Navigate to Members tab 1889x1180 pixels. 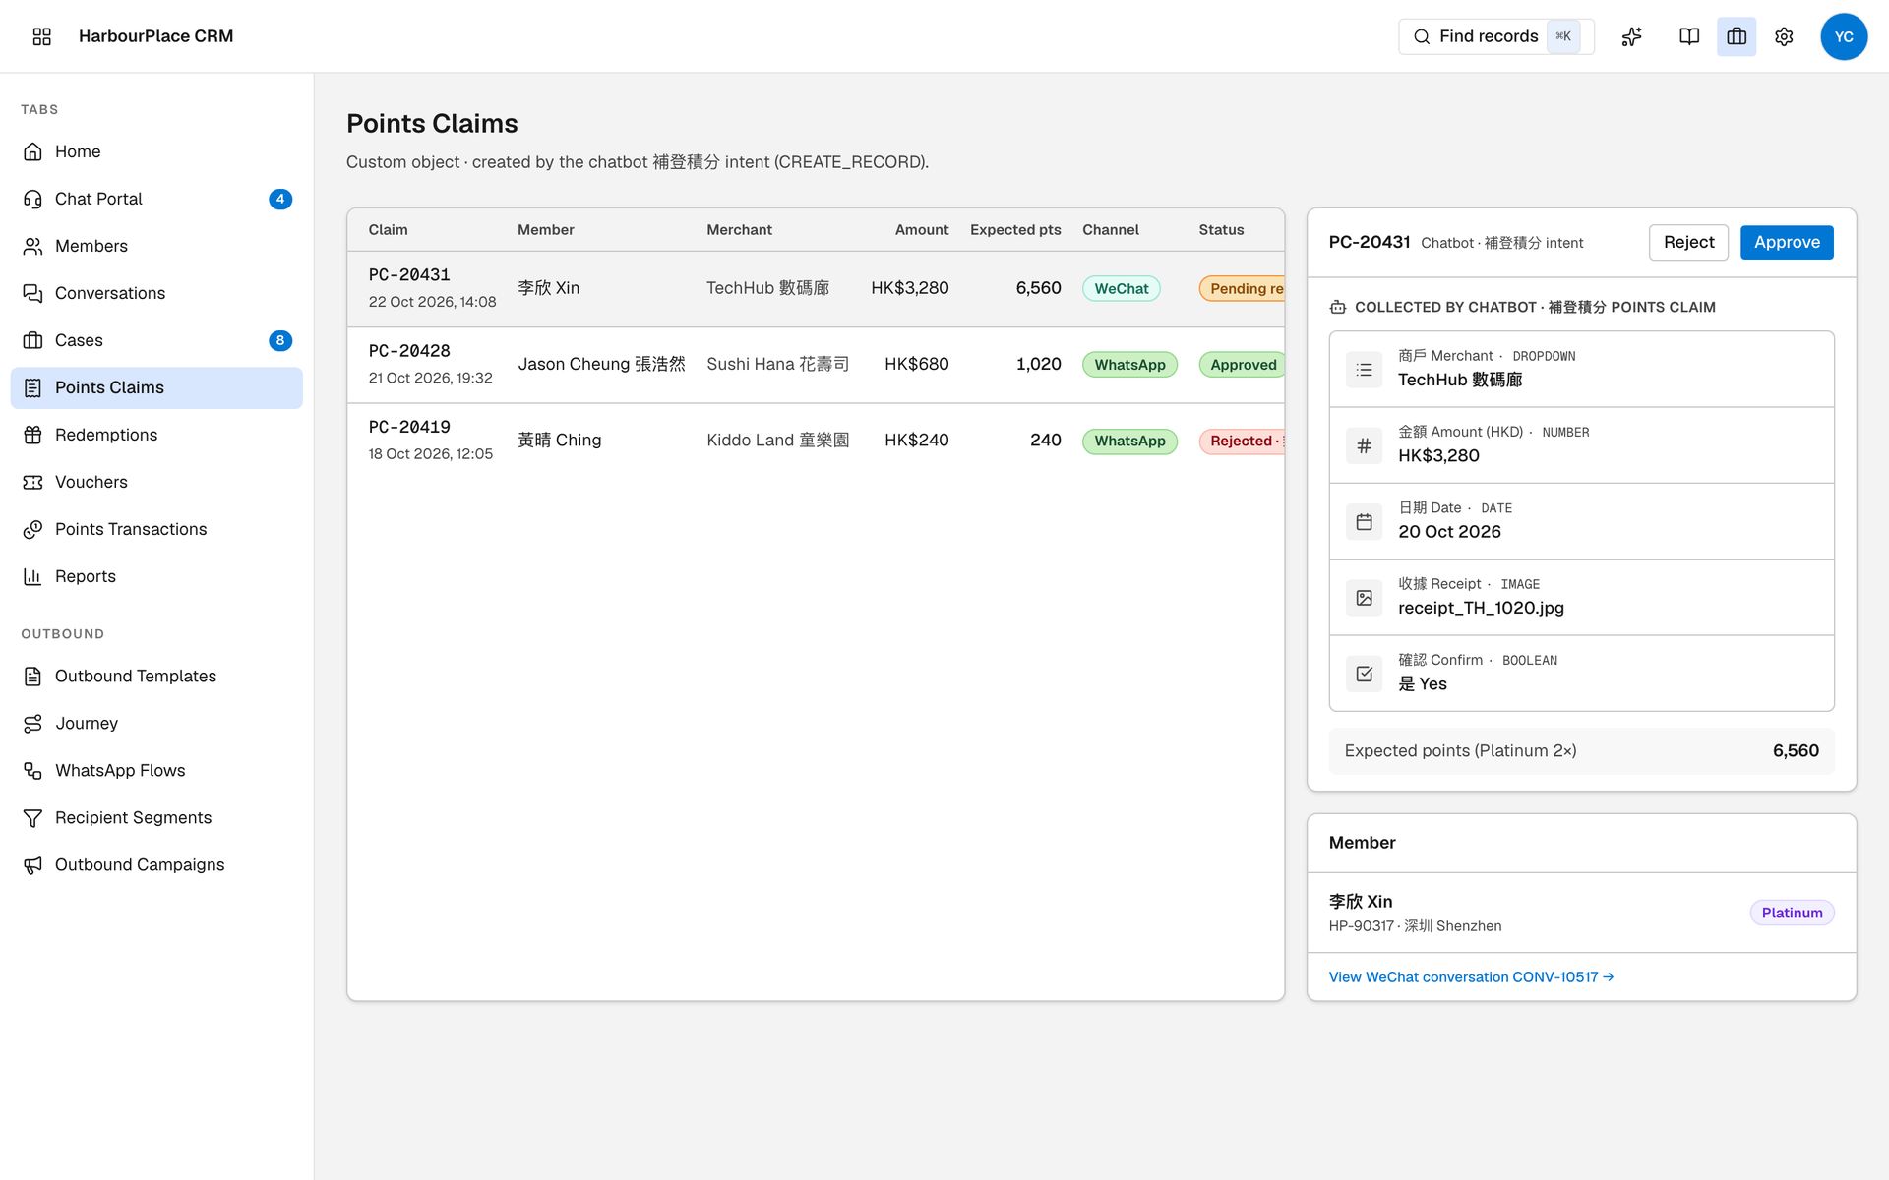click(x=156, y=246)
